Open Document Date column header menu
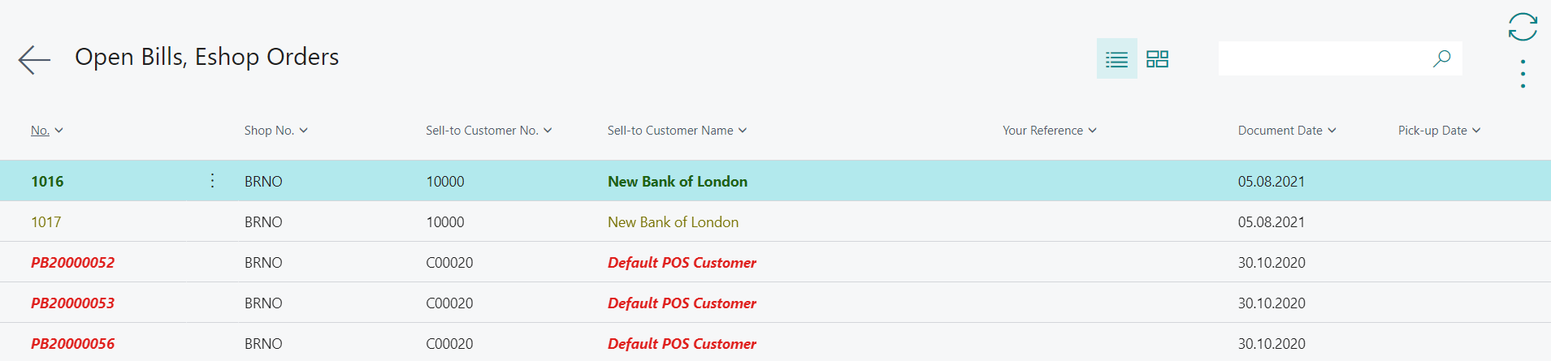The image size is (1551, 361). tap(1287, 131)
